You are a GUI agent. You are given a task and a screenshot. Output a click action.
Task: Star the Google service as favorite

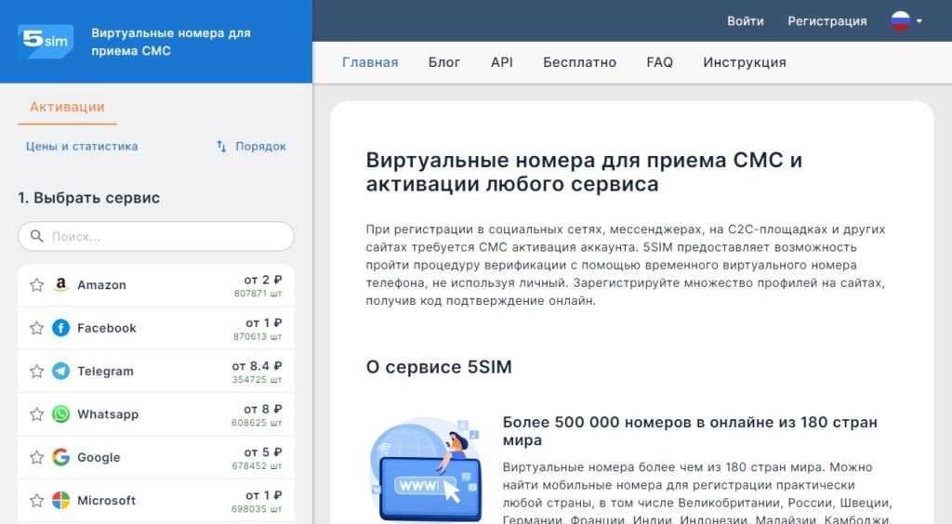click(x=37, y=457)
